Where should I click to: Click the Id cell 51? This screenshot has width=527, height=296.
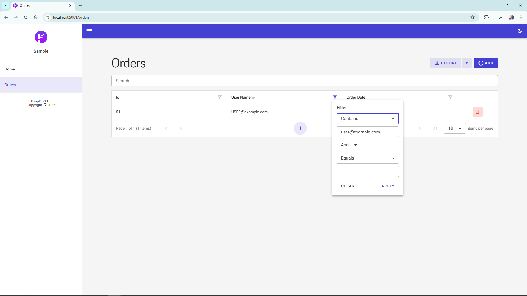[118, 112]
